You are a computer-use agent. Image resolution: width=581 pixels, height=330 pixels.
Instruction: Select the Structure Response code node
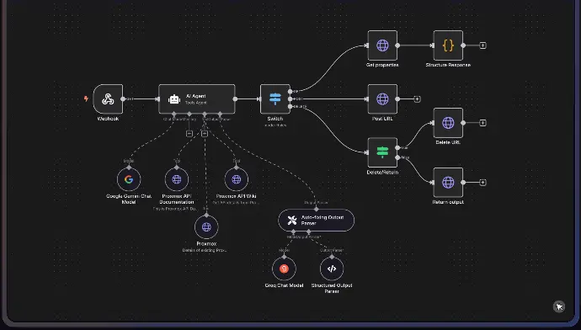click(448, 45)
